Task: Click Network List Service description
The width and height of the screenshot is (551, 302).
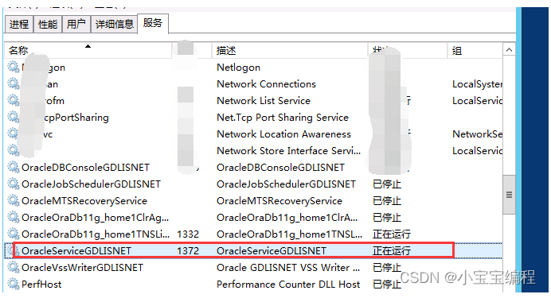Action: pyautogui.click(x=264, y=101)
